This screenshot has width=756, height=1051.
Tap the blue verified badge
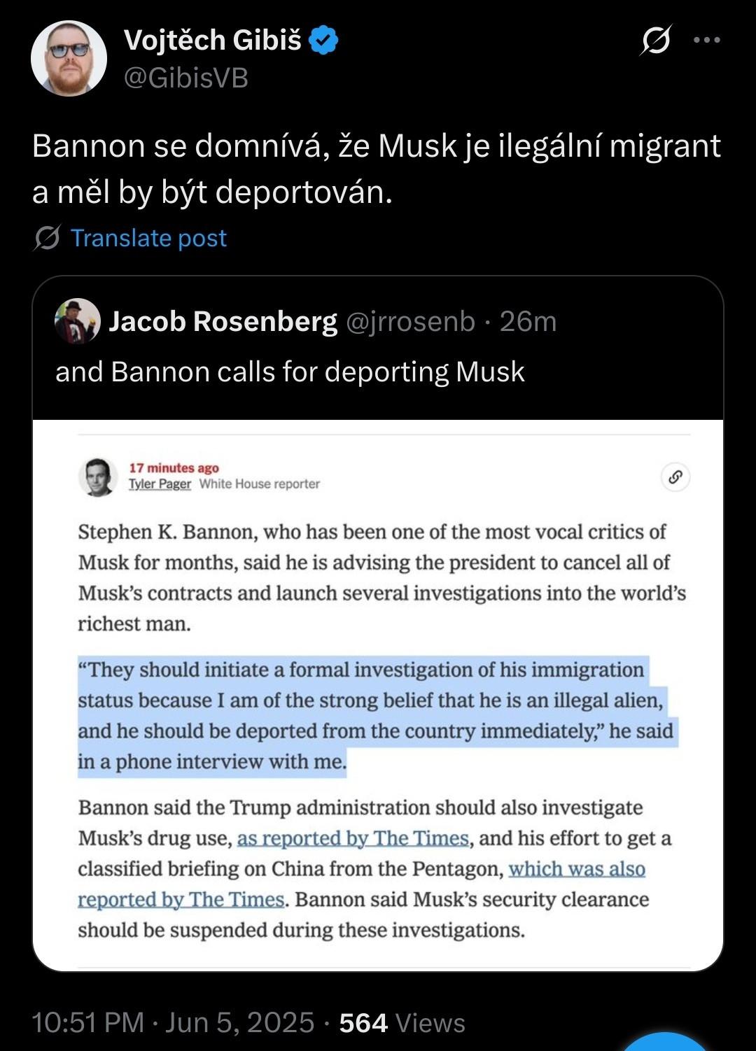tap(323, 40)
